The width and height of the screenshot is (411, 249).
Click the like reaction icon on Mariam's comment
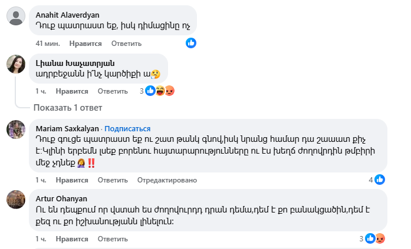pos(380,180)
